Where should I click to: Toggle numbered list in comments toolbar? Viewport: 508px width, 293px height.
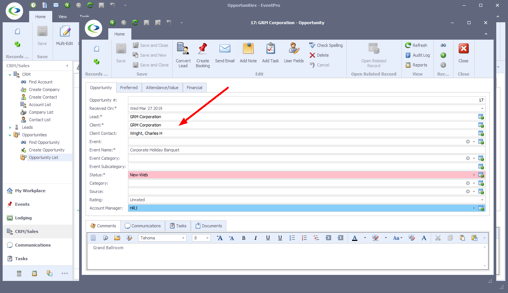tap(304, 238)
